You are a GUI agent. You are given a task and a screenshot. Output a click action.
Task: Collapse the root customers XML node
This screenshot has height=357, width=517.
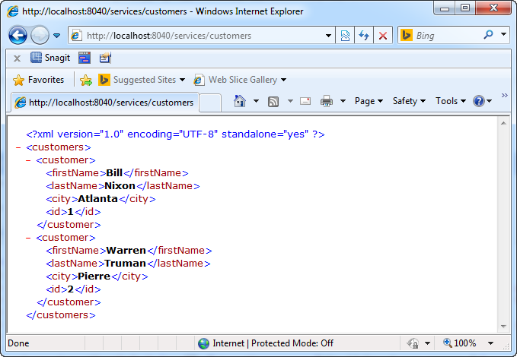(x=18, y=147)
